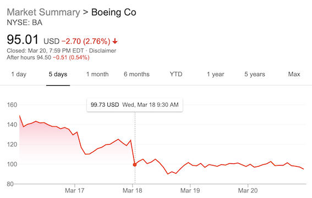The height and width of the screenshot is (198, 312).
Task: Click the After hours 94.50 text
Action: click(29, 58)
